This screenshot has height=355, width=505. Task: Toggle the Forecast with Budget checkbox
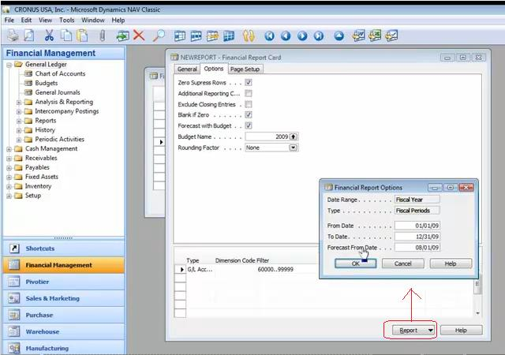(249, 125)
